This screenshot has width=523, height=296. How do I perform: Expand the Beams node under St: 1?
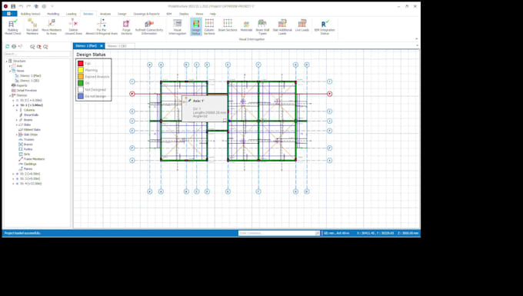pyautogui.click(x=17, y=120)
